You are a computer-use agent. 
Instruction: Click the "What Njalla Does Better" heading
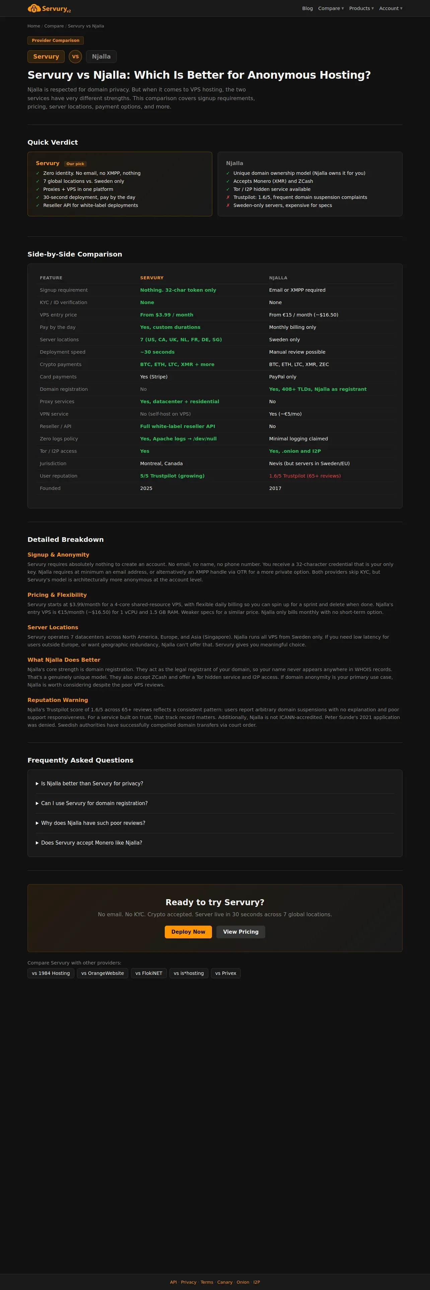[64, 660]
